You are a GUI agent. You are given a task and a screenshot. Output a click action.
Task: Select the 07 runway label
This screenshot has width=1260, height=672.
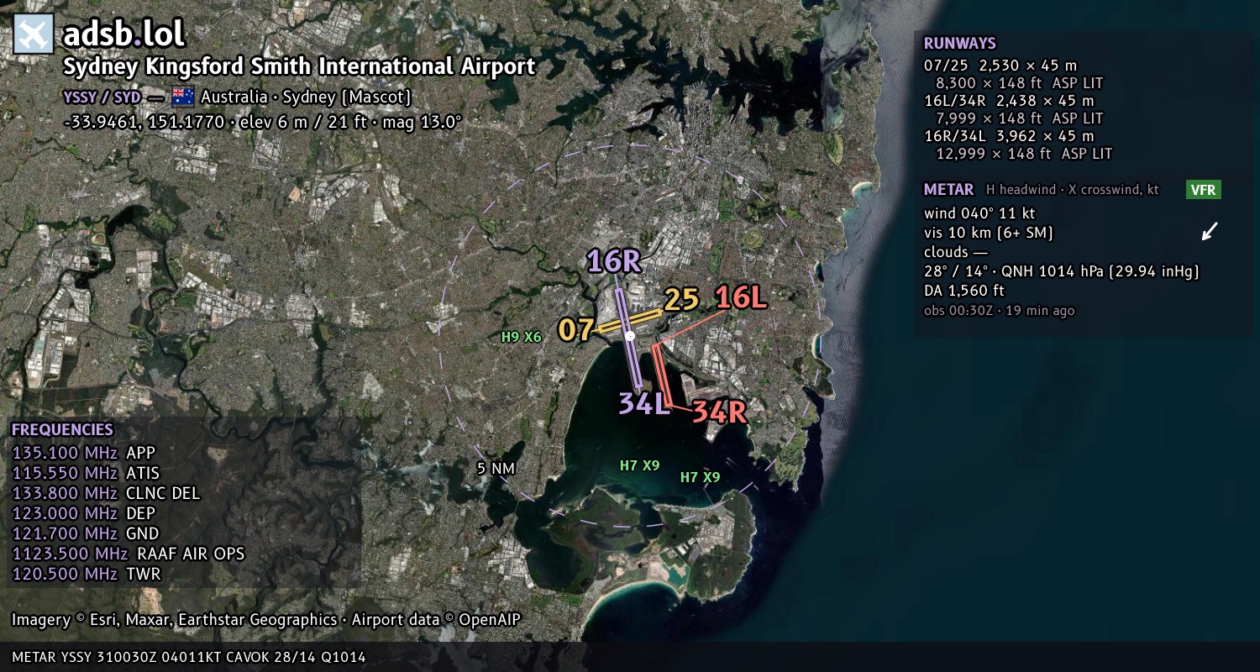click(x=576, y=330)
